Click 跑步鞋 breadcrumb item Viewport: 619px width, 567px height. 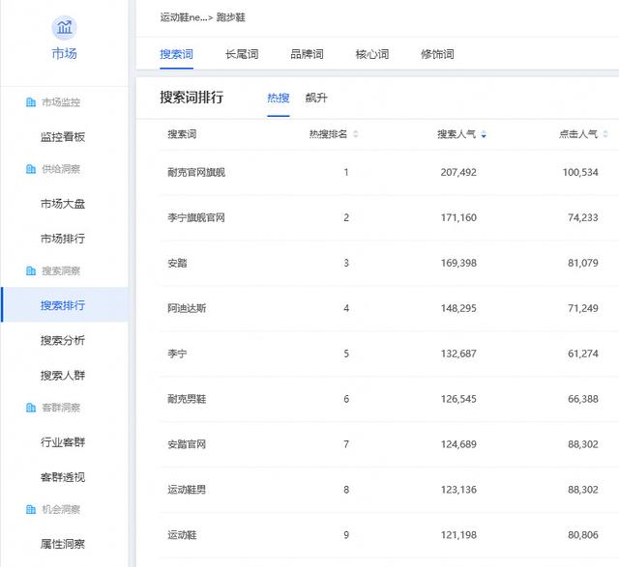(230, 17)
